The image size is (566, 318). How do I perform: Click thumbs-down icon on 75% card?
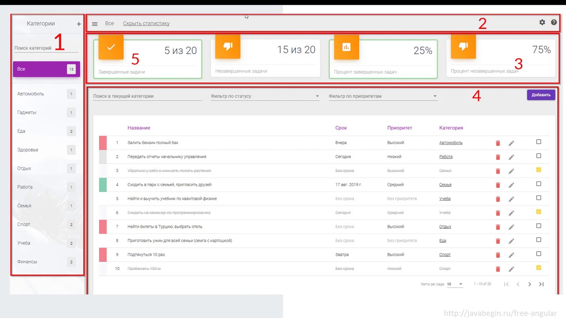[x=463, y=46]
